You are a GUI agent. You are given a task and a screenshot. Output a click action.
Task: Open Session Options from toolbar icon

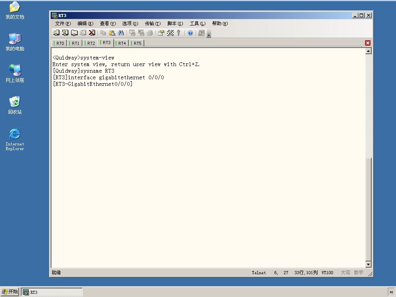[x=161, y=33]
